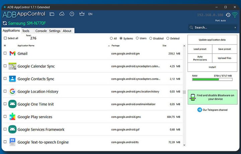Open the Tools tab
Screen dimensions: 241x154
[x=26, y=31]
